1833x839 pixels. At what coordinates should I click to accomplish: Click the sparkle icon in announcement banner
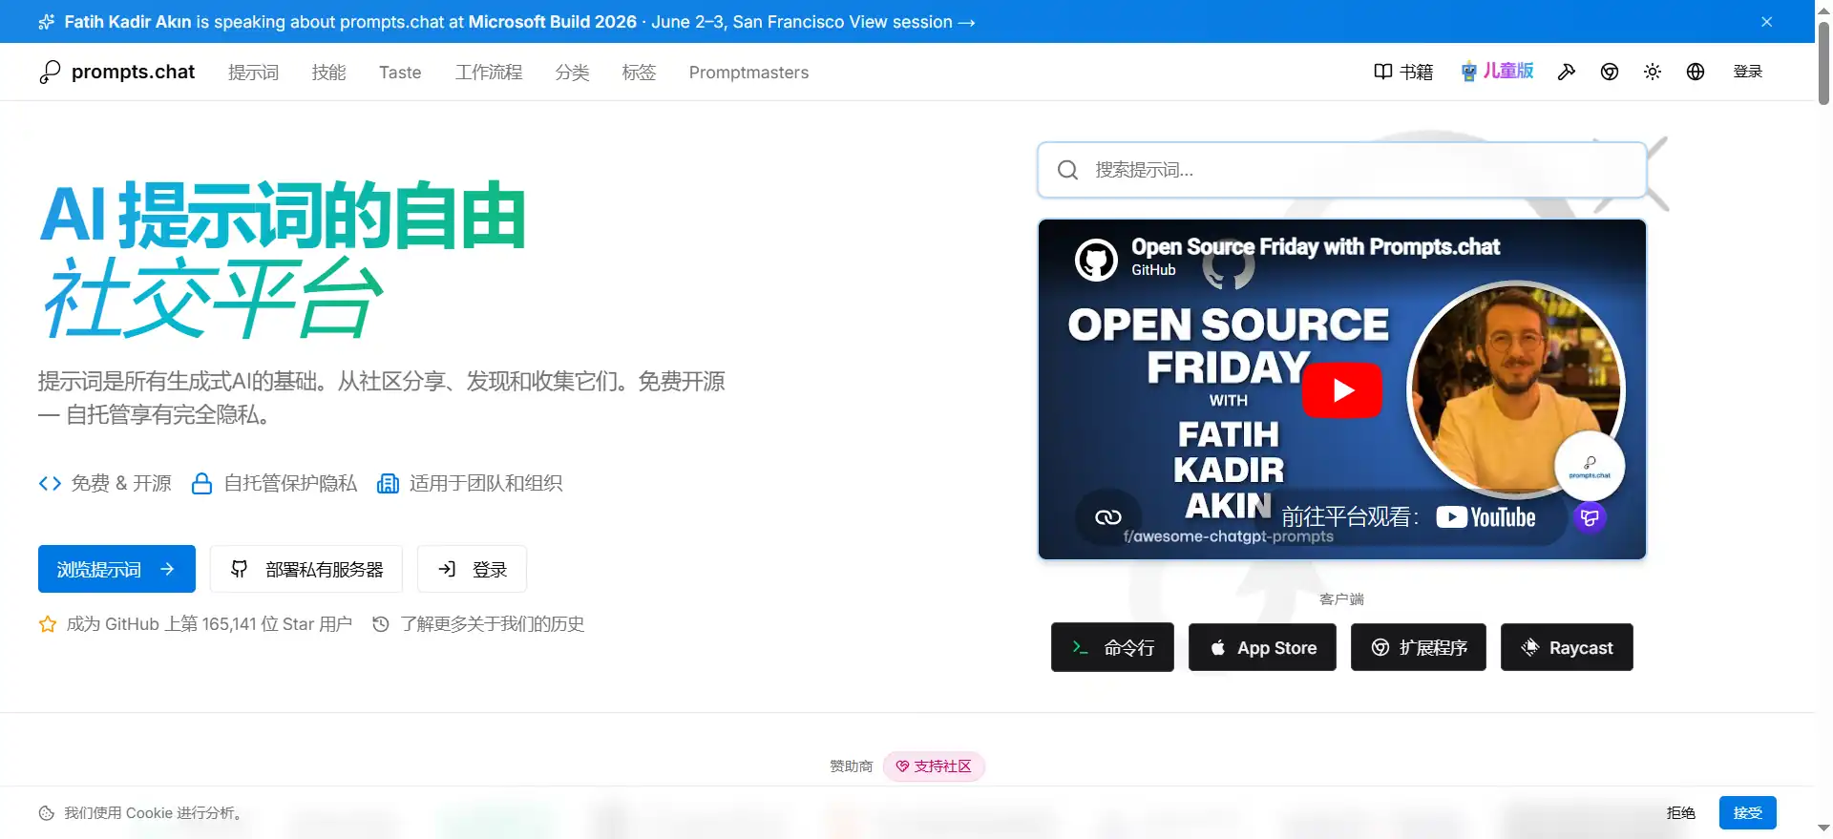point(47,22)
